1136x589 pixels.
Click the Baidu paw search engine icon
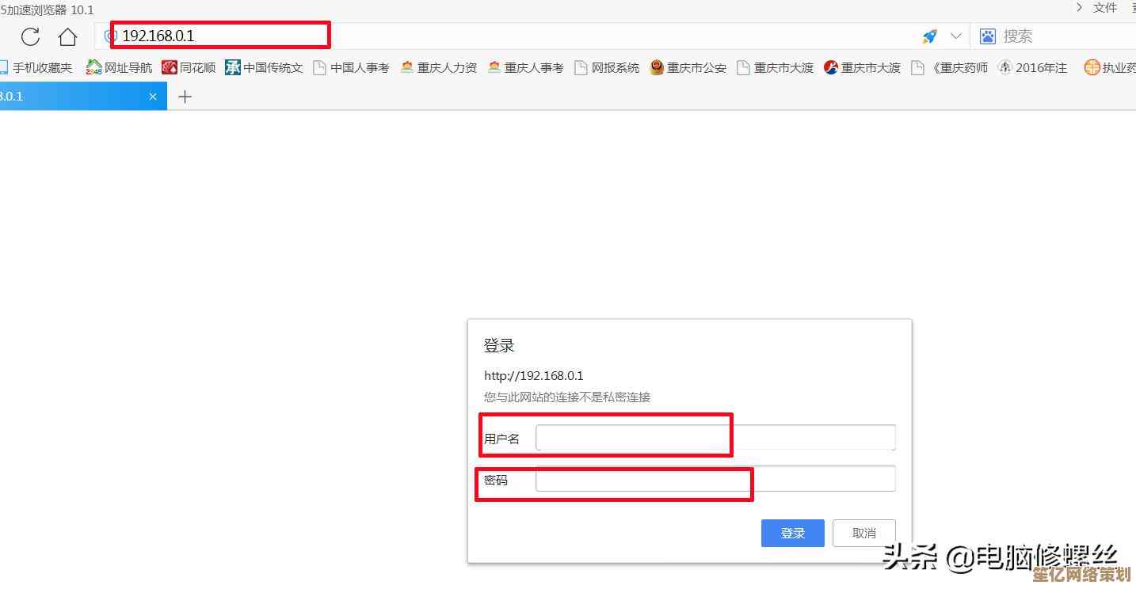tap(987, 36)
